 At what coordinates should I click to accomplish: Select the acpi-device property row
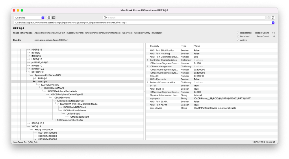(x=212, y=108)
